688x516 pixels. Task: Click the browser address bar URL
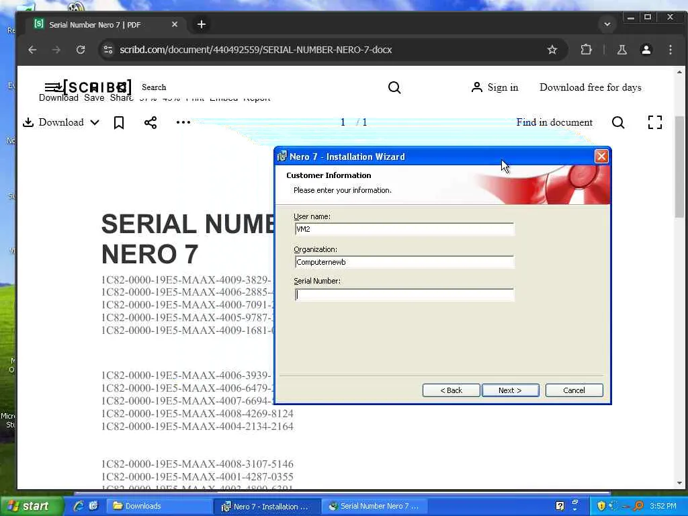point(256,50)
